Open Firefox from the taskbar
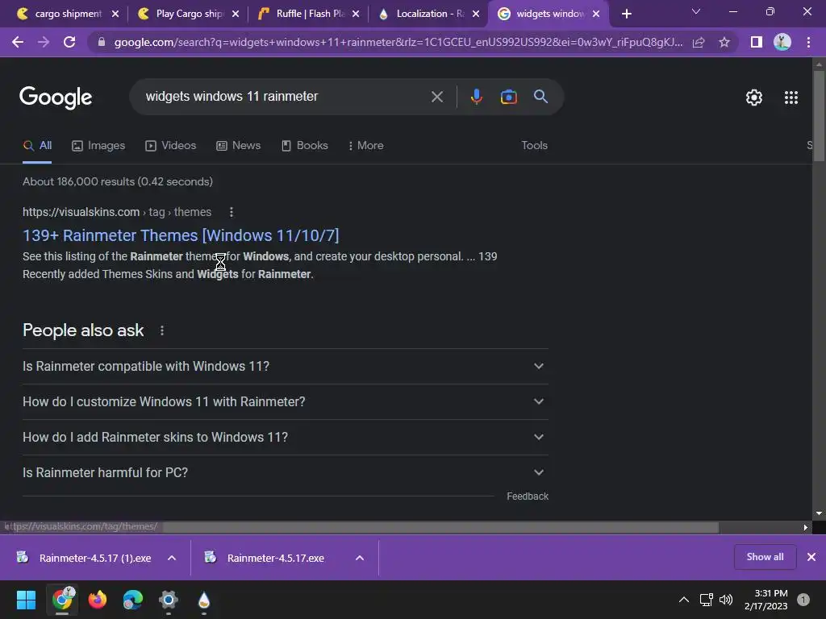The height and width of the screenshot is (619, 826). point(98,600)
